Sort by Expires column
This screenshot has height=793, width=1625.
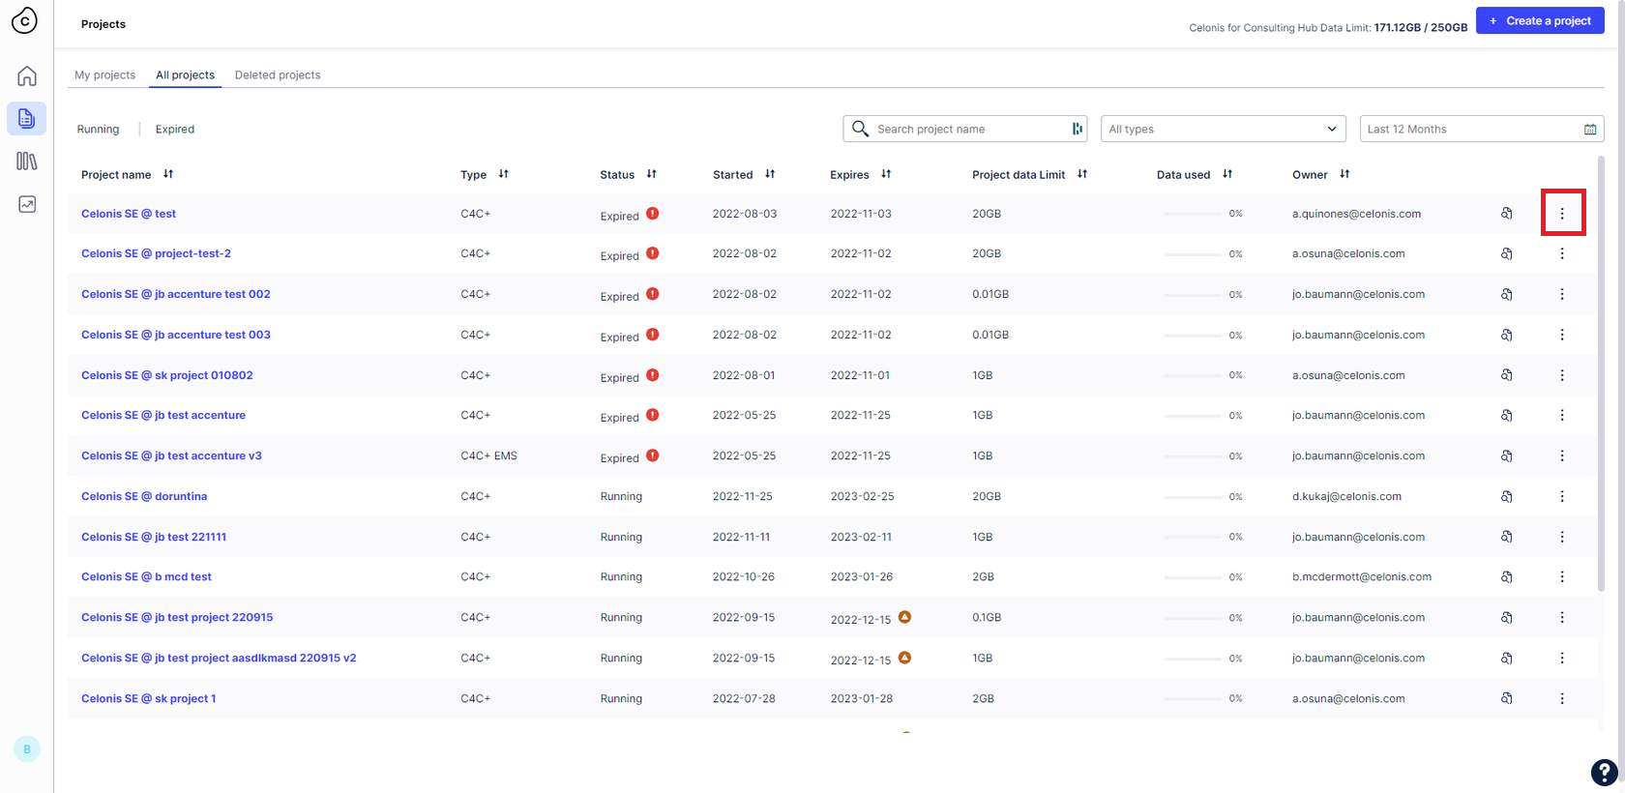[886, 174]
